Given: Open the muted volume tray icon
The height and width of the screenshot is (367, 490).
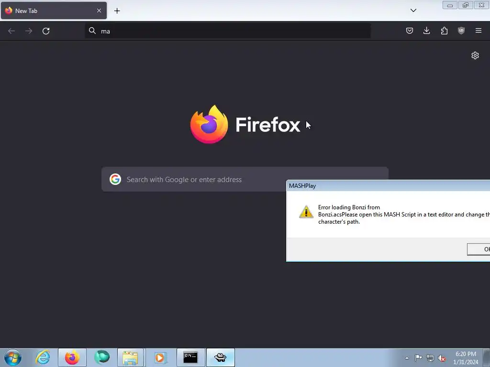Looking at the screenshot, I should point(442,358).
